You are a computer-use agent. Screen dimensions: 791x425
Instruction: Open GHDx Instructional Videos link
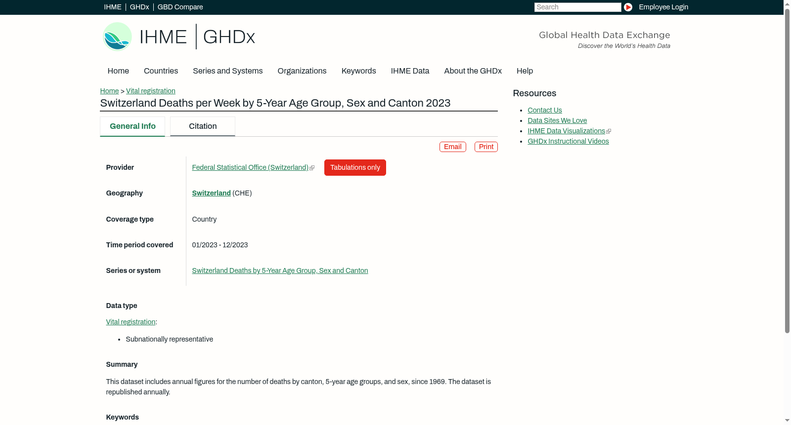(568, 142)
